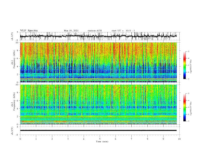Viewport: 202px width, 156px height.
Task: Click the "Time (min)" axis title
Action: [x=102, y=141]
